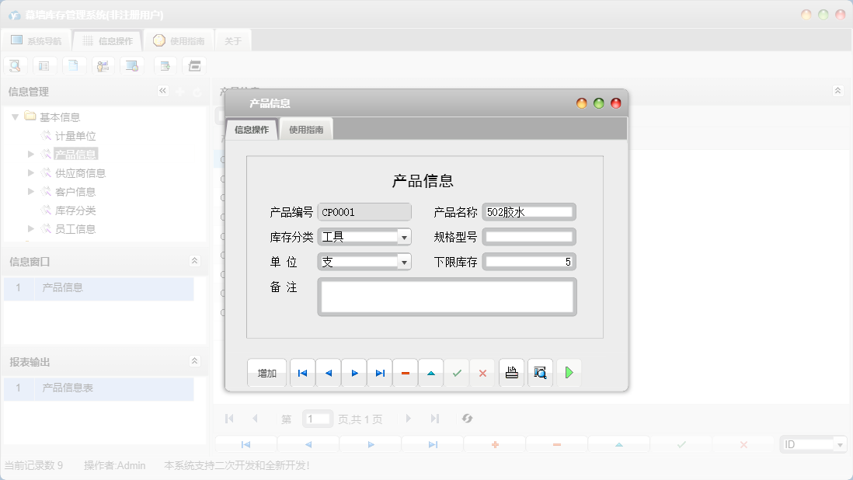The width and height of the screenshot is (853, 480).
Task: Click the print icon in the product dialog
Action: pos(511,373)
